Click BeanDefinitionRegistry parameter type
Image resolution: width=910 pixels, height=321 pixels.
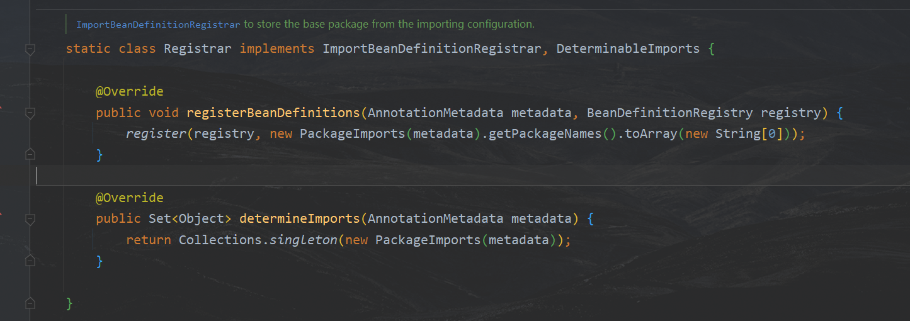(x=669, y=113)
